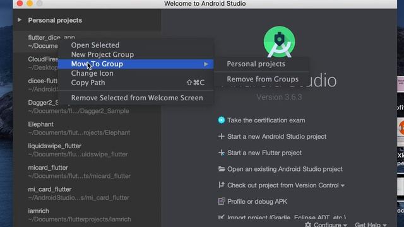
Task: Click Take the certification exam link
Action: click(x=266, y=120)
